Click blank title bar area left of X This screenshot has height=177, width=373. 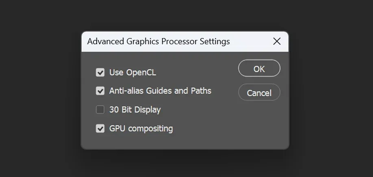(x=251, y=41)
